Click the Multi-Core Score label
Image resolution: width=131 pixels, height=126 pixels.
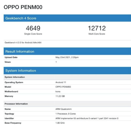[97, 34]
